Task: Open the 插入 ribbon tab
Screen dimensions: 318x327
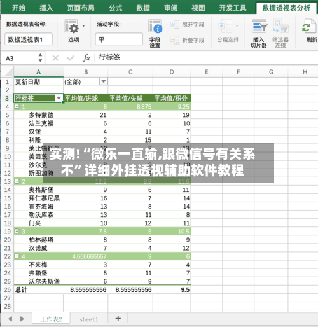Action: (x=46, y=8)
